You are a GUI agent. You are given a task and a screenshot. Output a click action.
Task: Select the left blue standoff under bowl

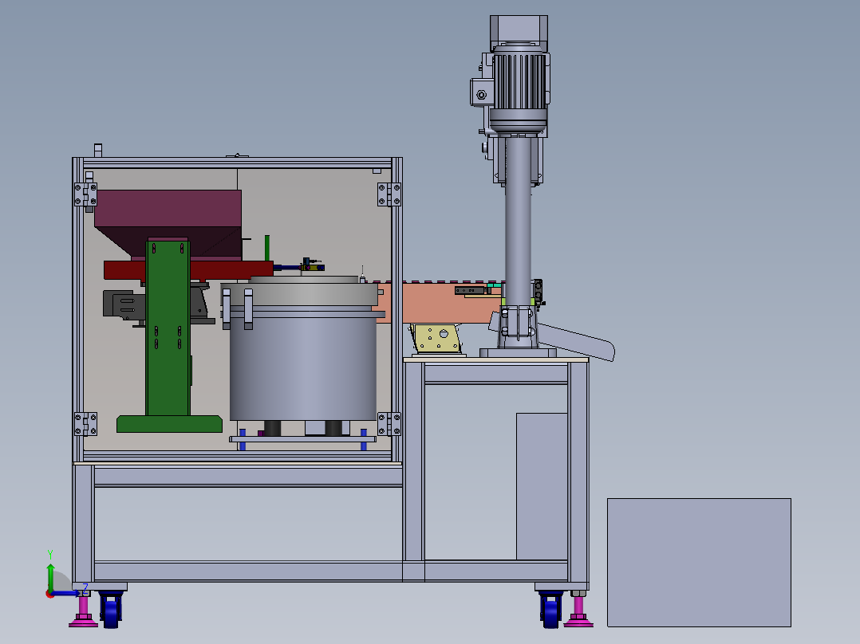tap(243, 439)
